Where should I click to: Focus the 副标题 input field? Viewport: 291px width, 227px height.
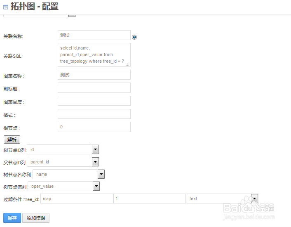tap(94, 87)
